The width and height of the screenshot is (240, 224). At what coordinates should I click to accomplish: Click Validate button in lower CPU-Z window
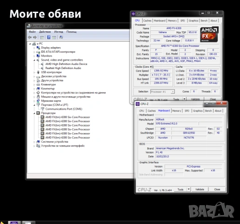click(x=200, y=189)
